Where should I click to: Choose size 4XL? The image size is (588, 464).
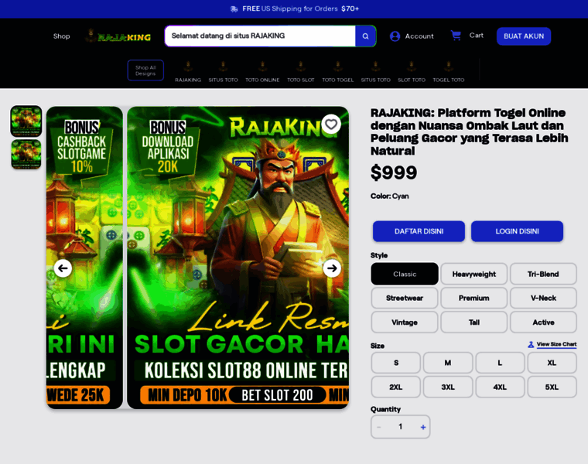(x=500, y=387)
